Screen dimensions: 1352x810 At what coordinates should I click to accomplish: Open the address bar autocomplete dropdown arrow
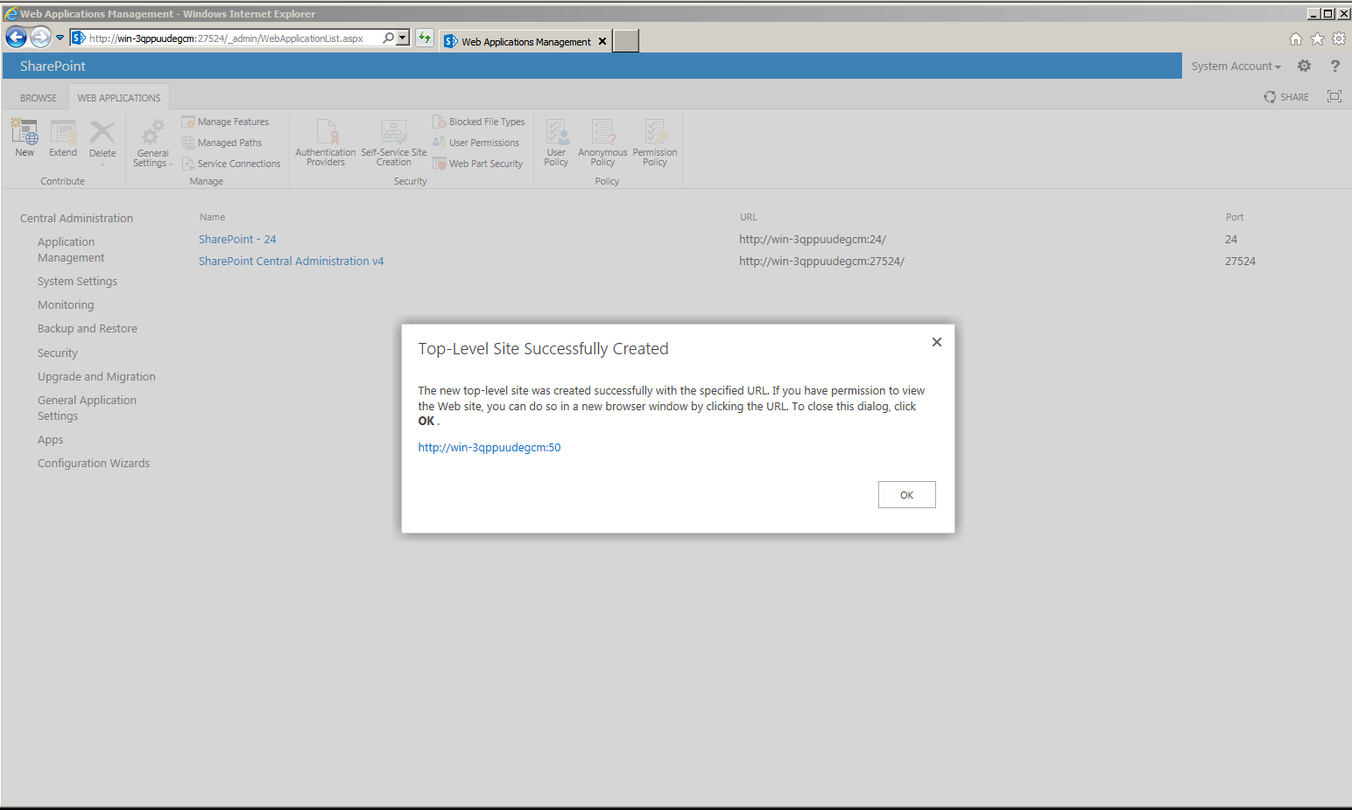[403, 38]
